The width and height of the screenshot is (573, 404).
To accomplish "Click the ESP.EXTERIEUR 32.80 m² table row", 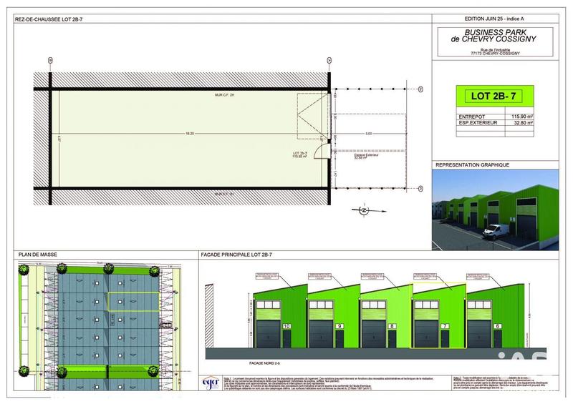I will tap(493, 123).
